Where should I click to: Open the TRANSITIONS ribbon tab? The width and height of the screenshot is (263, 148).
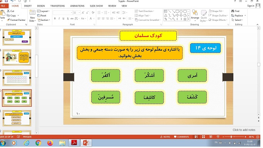pos(57,6)
